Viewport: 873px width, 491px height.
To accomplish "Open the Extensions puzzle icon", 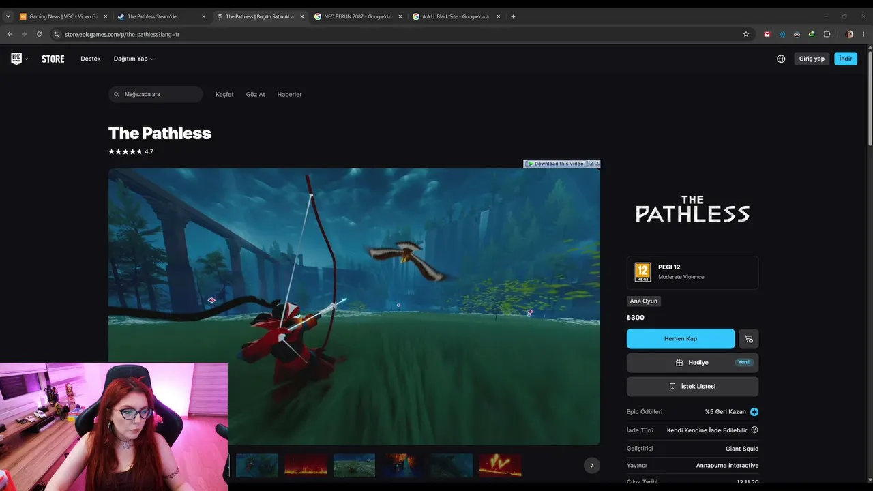I will (x=827, y=34).
